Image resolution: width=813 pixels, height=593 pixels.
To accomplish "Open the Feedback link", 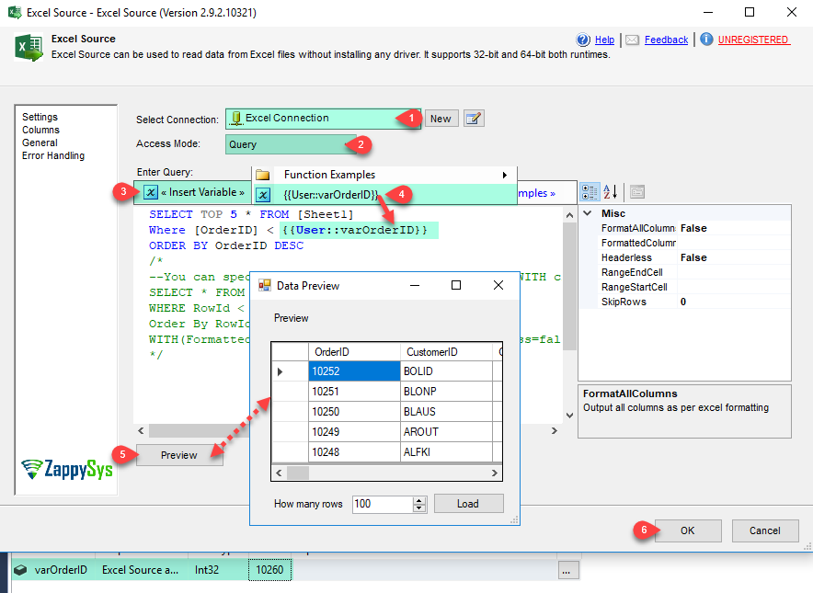I will (666, 40).
